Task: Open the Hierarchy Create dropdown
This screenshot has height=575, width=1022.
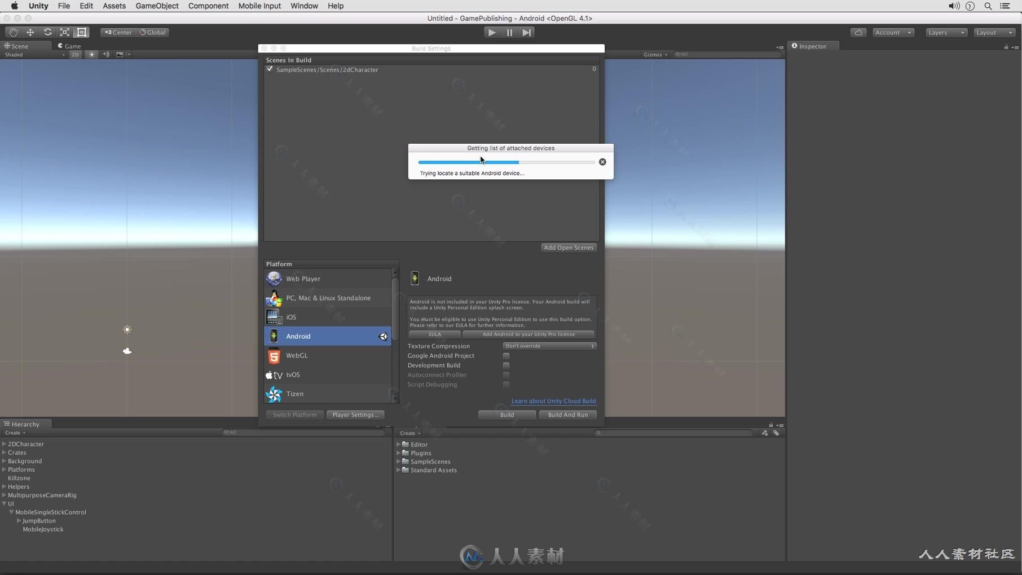Action: (x=15, y=433)
